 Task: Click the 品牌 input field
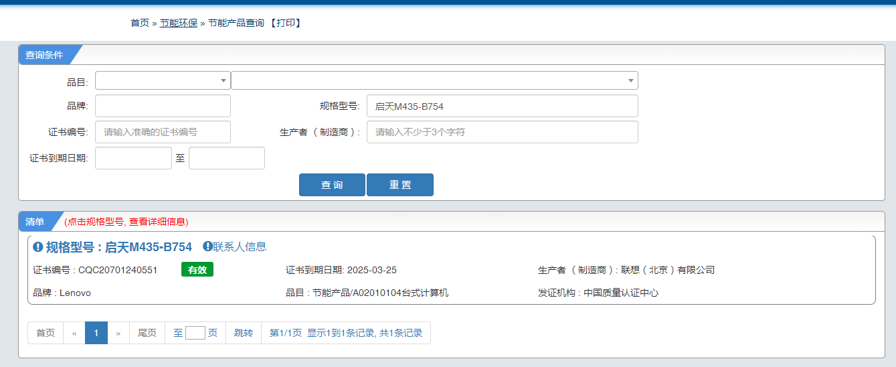pos(163,106)
